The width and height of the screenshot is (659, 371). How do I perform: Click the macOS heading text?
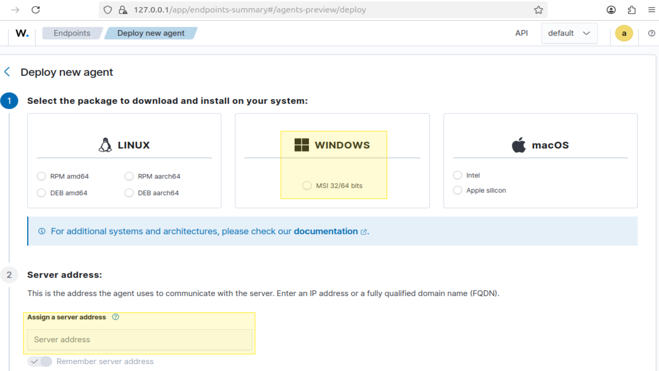550,145
